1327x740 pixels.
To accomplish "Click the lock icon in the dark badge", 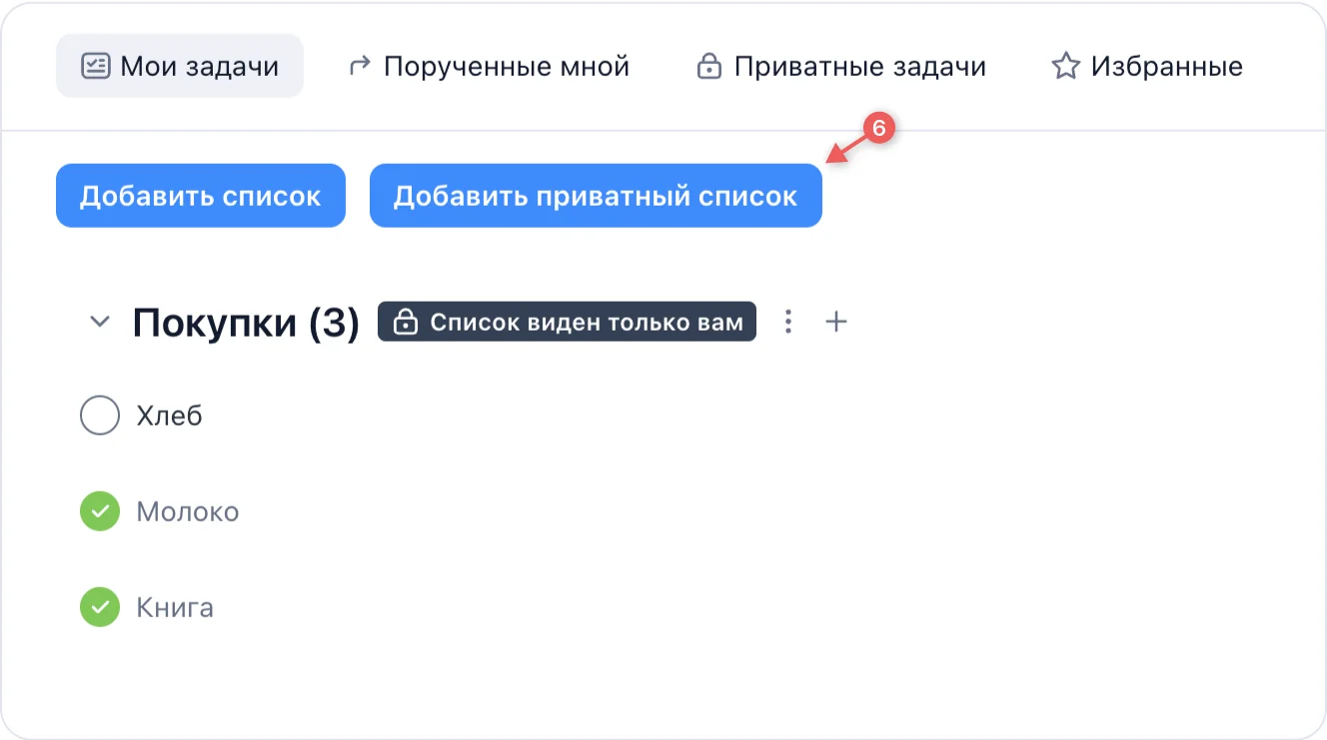I will [406, 322].
